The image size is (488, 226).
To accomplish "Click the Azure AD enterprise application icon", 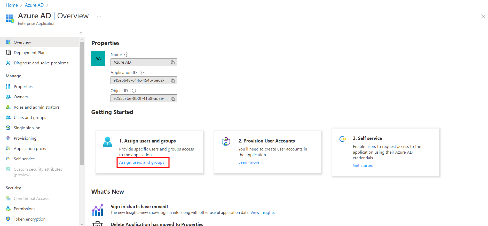I will pyautogui.click(x=10, y=18).
